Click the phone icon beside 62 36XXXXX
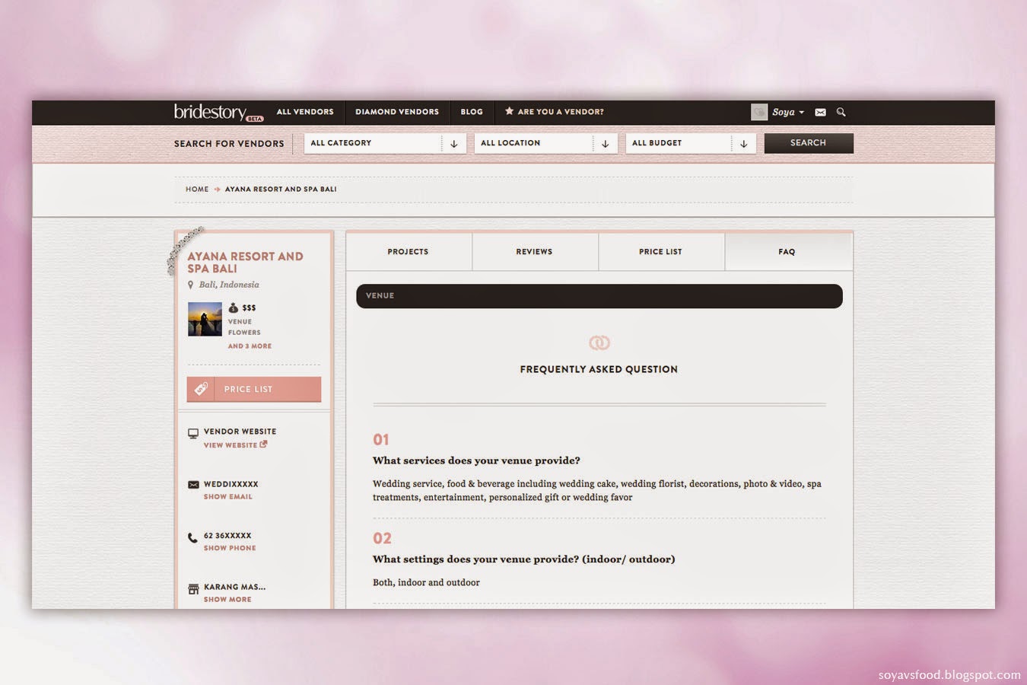1027x685 pixels. coord(192,537)
